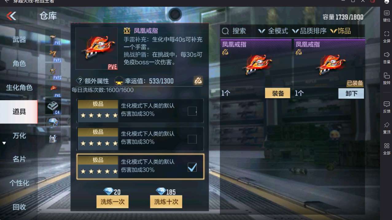Check the first 极品 attribute checkbox

tap(192, 111)
